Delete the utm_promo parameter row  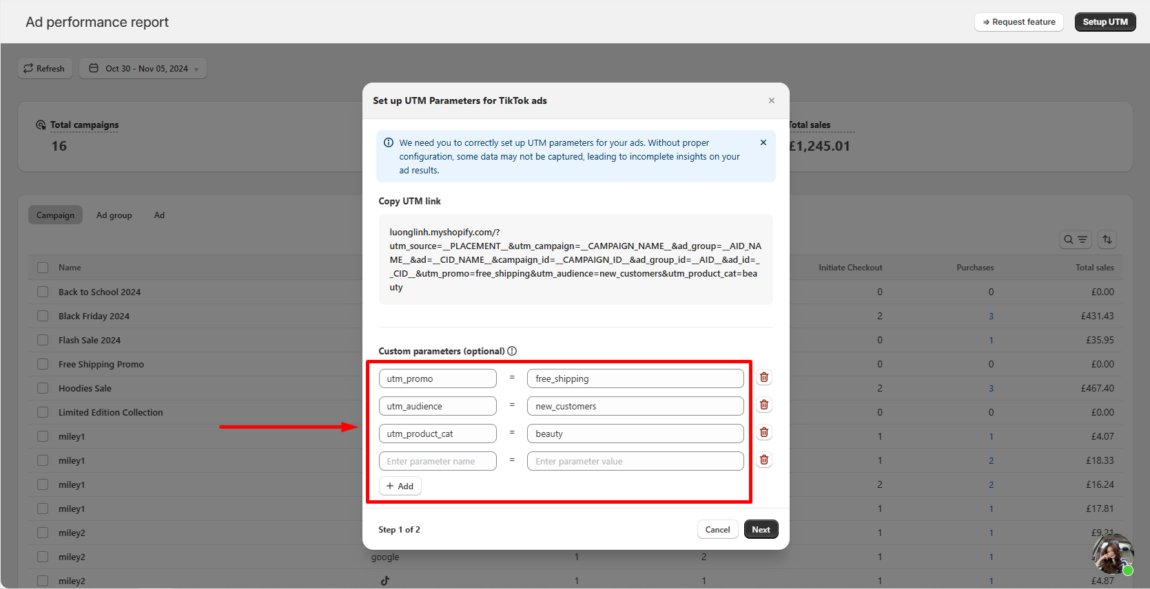point(763,378)
